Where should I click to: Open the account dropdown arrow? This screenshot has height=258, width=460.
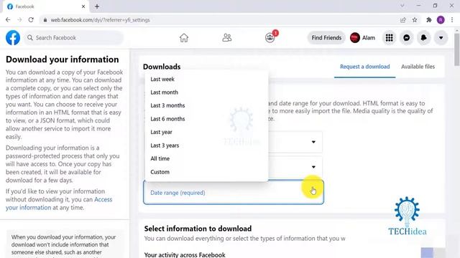point(441,38)
